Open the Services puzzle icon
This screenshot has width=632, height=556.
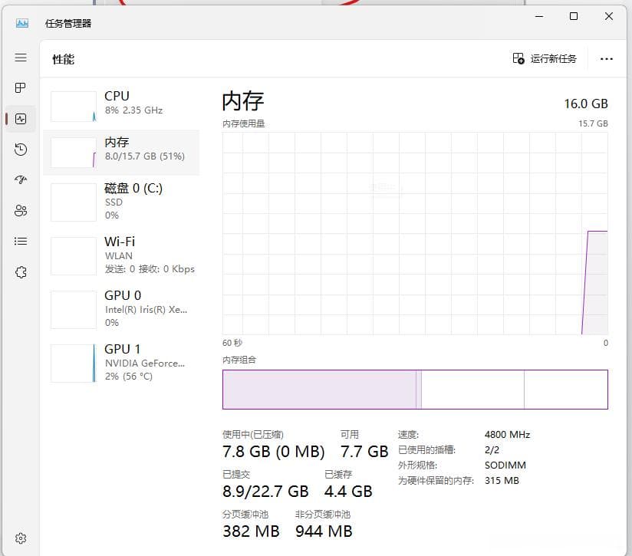click(x=21, y=272)
